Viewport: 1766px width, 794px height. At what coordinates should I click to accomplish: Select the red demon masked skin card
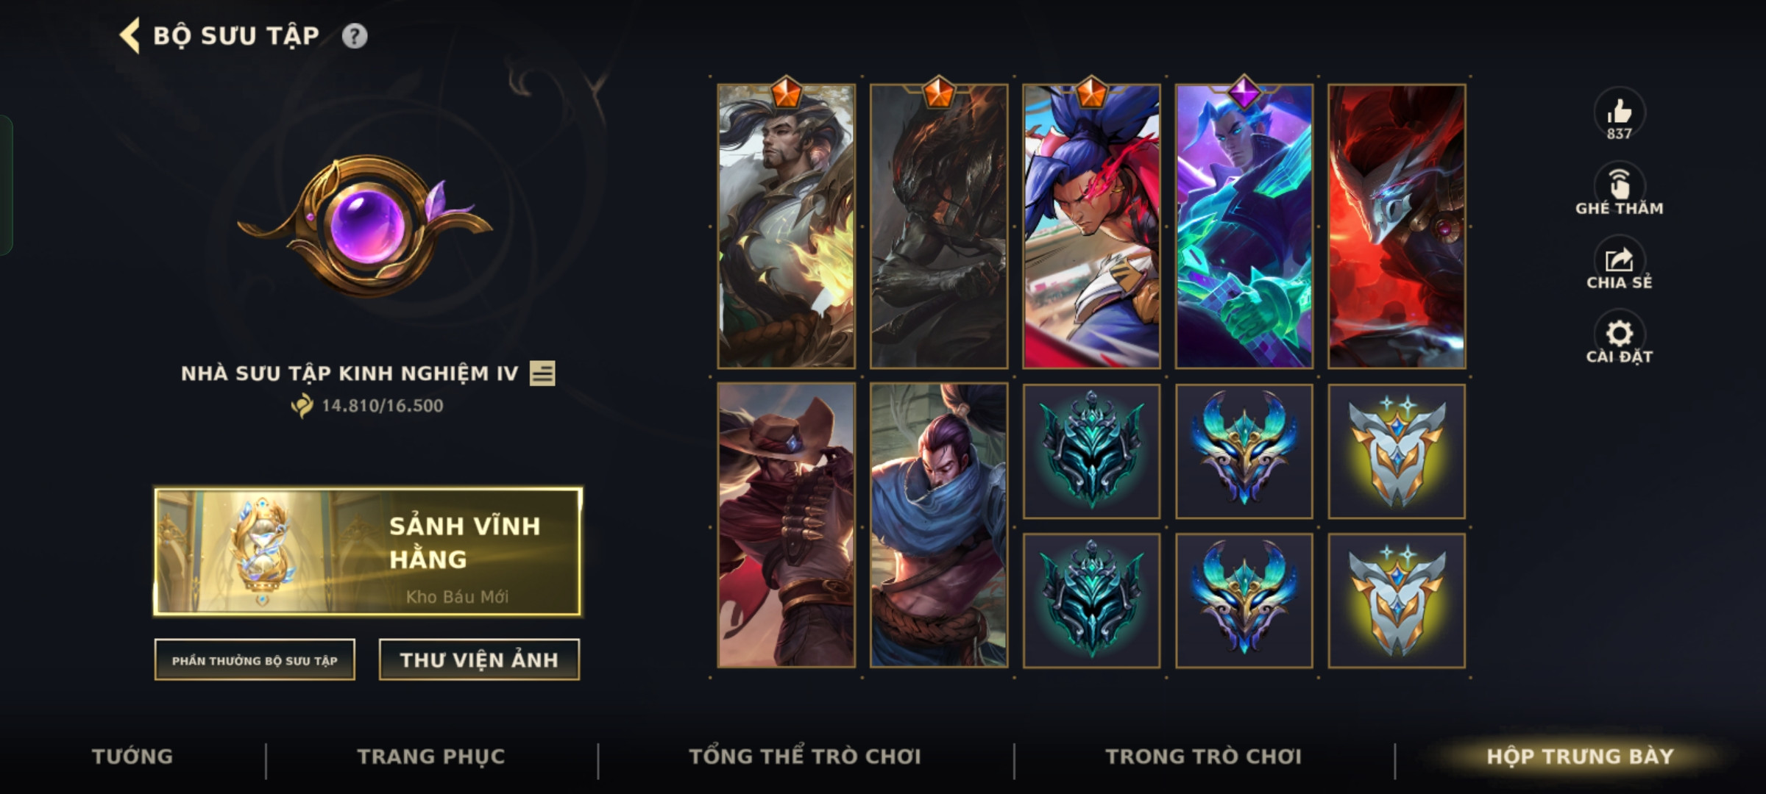point(1397,226)
